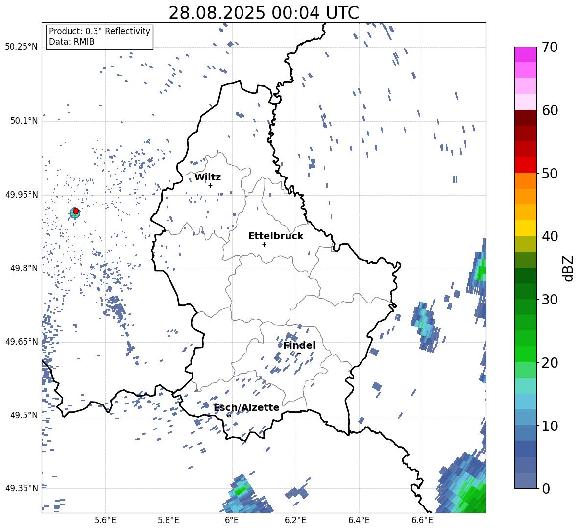Click the Findel city label
580x530 pixels.
(x=299, y=345)
